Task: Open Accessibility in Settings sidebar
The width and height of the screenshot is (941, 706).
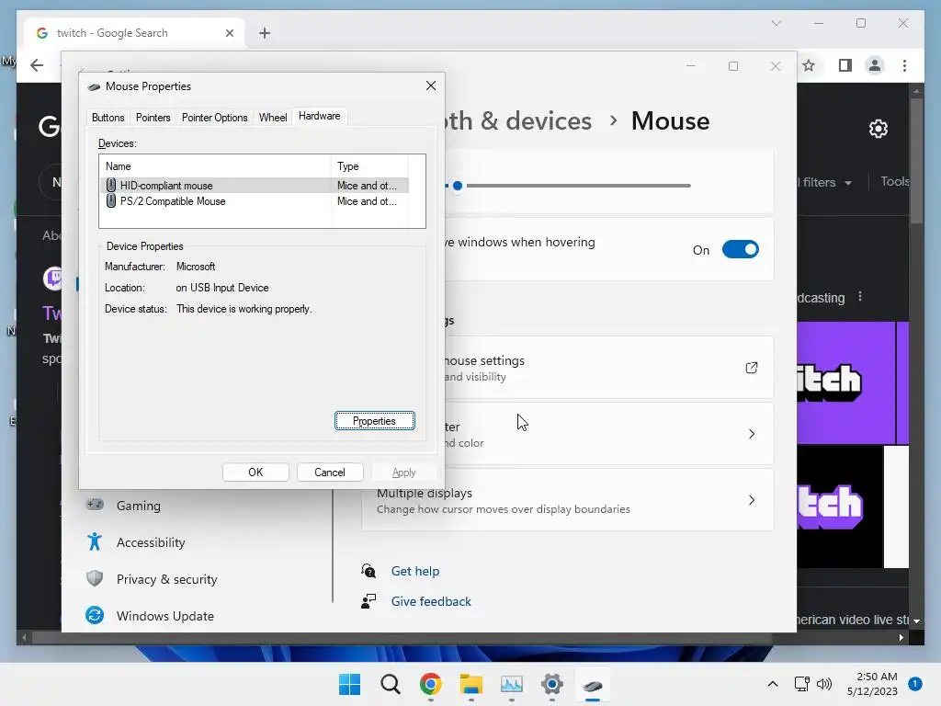Action: coord(151,542)
